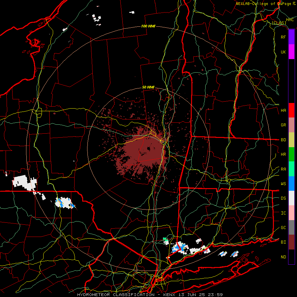Click the UK magenta legend swatch
This screenshot has height=297, width=297.
coord(291,52)
